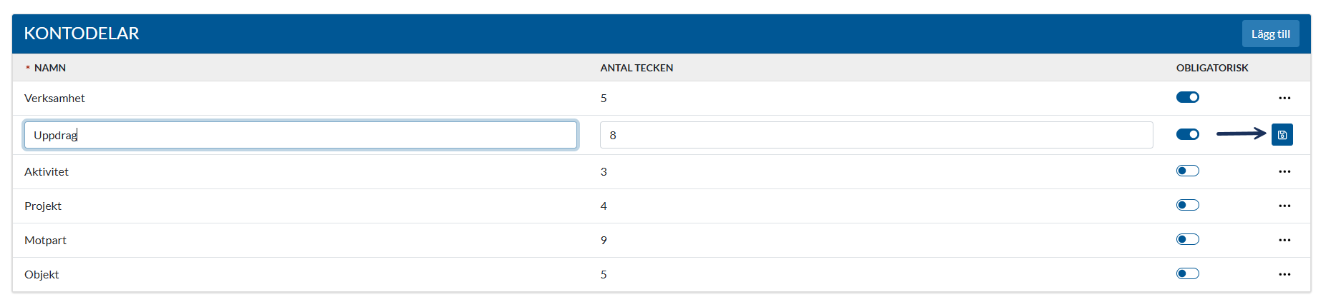Focus the Uppdrag name input field
The image size is (1321, 302).
(301, 135)
